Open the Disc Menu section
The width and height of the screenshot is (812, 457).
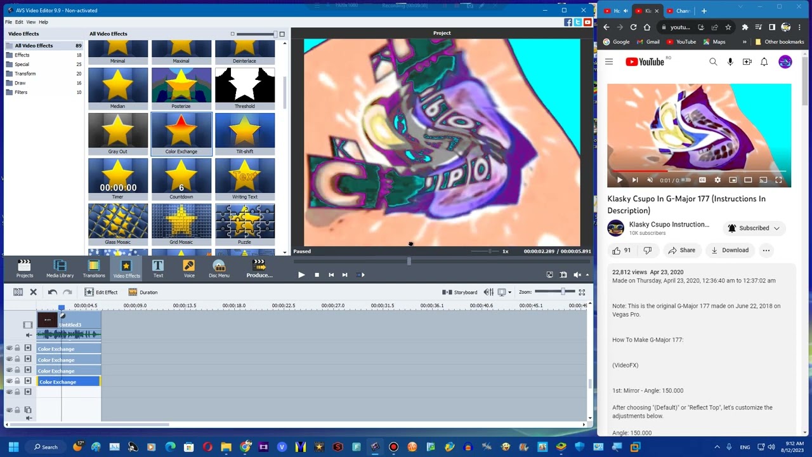coord(219,268)
